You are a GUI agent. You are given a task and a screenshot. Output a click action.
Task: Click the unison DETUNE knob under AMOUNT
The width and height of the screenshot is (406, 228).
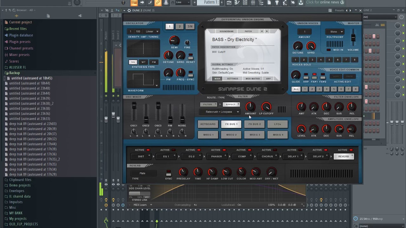coord(298,46)
